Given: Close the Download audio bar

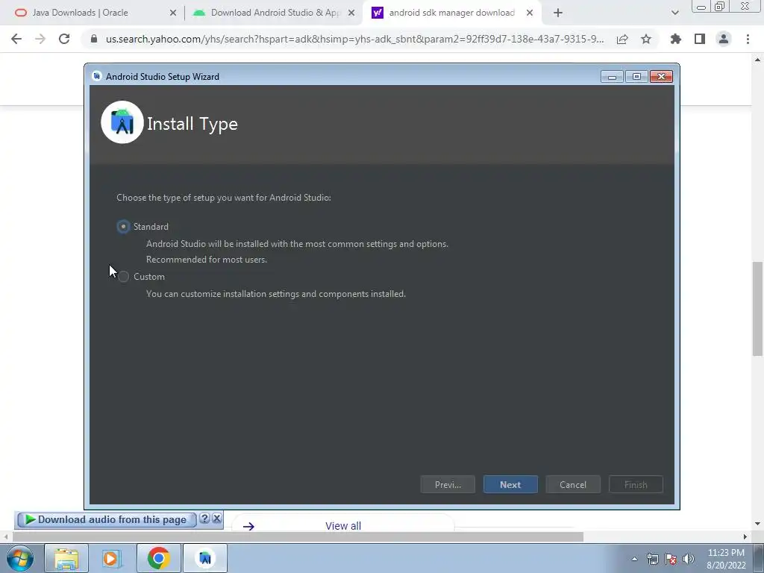Looking at the screenshot, I should 217,519.
